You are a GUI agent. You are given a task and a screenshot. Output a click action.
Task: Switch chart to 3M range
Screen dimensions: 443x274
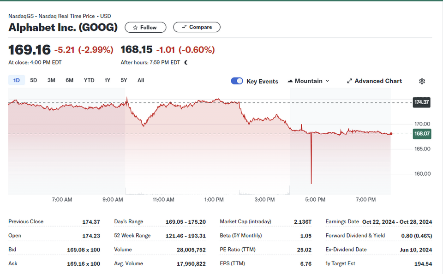(51, 80)
